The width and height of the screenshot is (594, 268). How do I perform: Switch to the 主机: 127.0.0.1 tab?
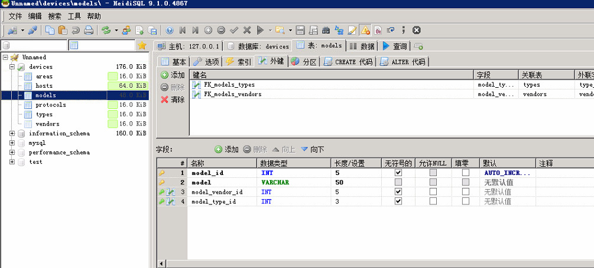188,46
